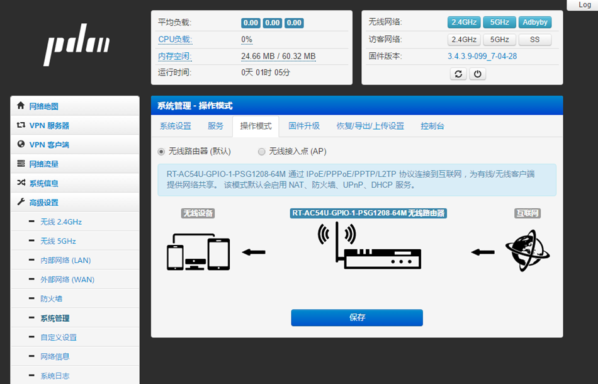Open 系统管理 submenu item
Screen dimensions: 598x384
(75, 318)
